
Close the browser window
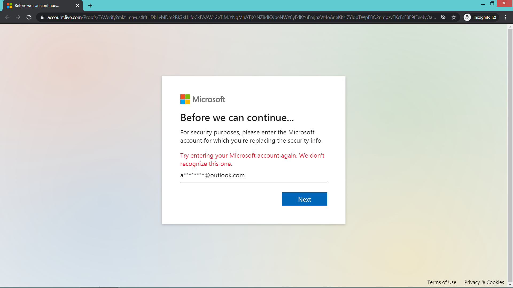click(x=504, y=3)
